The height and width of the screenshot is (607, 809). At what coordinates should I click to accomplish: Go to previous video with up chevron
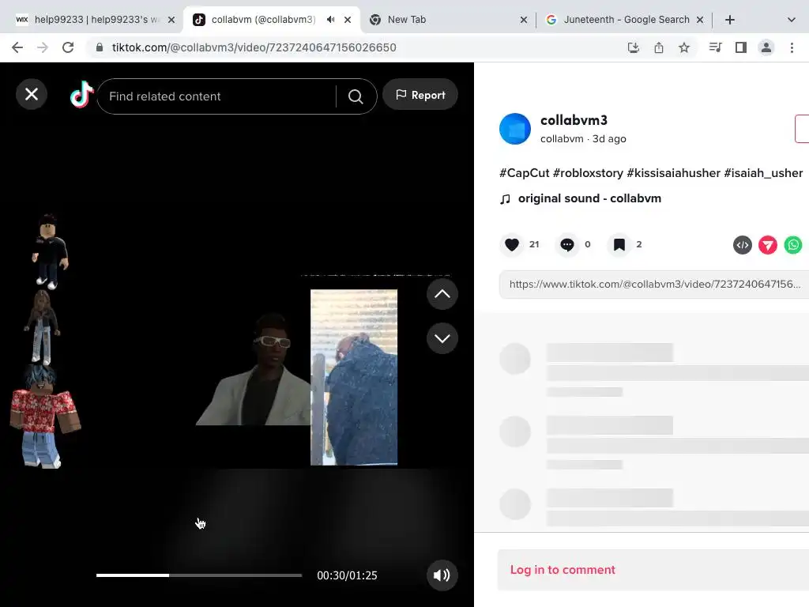pos(442,294)
